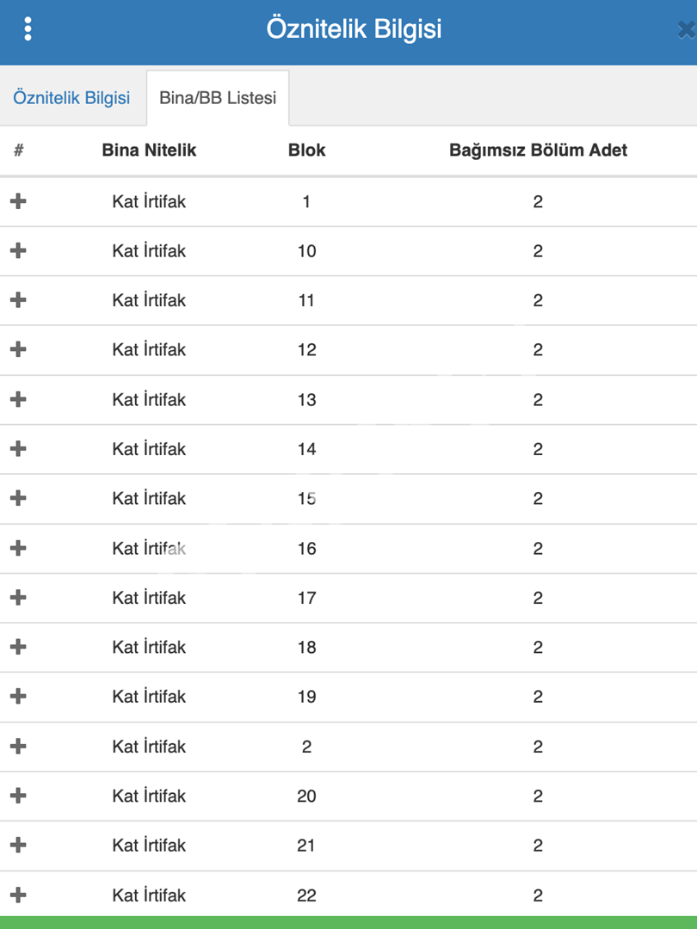Sort by the Blok column header
The width and height of the screenshot is (697, 929).
[306, 150]
